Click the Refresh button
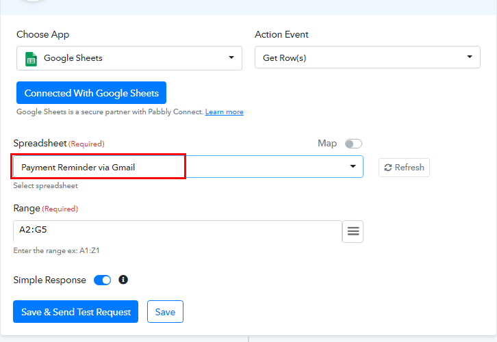The height and width of the screenshot is (342, 497). [404, 168]
